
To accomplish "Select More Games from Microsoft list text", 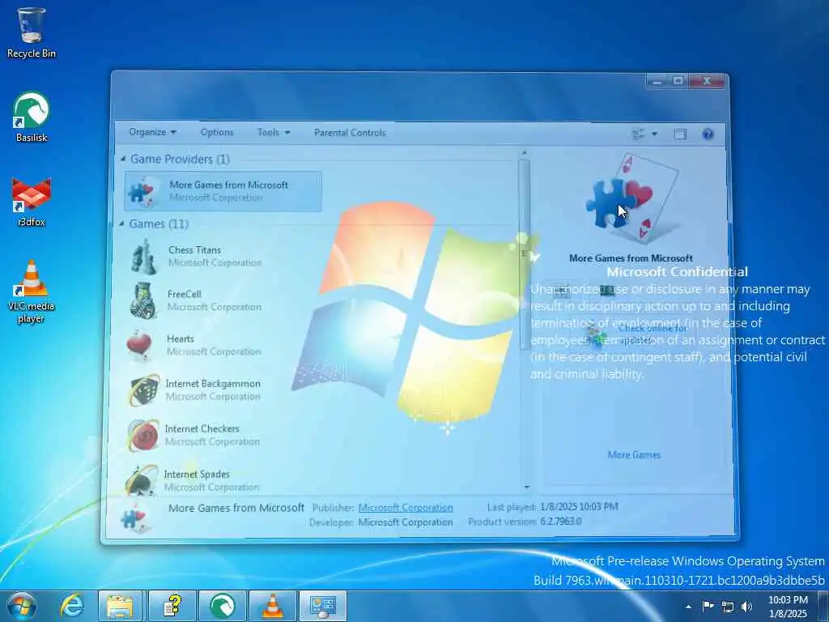I will point(228,185).
